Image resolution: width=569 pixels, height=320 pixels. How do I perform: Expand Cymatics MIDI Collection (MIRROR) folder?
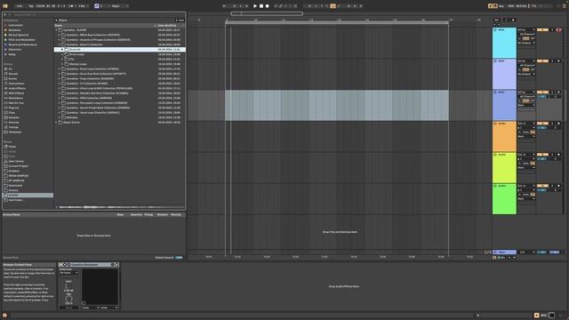[x=60, y=98]
